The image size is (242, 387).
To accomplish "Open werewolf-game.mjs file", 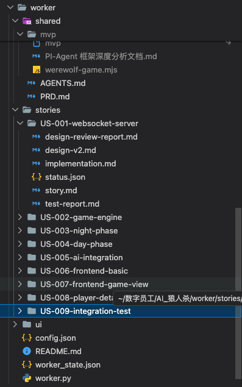I will (81, 70).
